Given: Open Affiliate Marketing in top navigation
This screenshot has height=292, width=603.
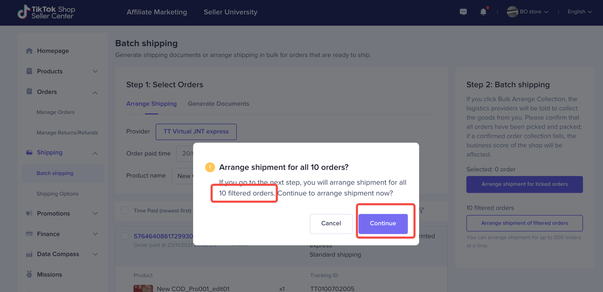Looking at the screenshot, I should click(x=157, y=12).
